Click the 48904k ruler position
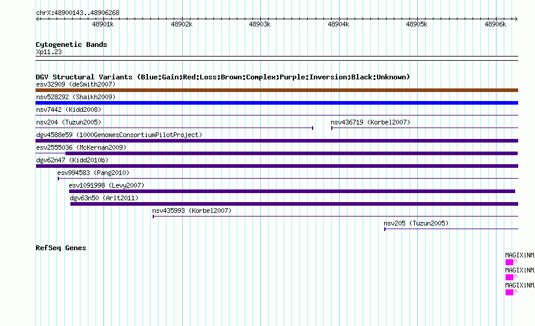The image size is (535, 326). [338, 24]
